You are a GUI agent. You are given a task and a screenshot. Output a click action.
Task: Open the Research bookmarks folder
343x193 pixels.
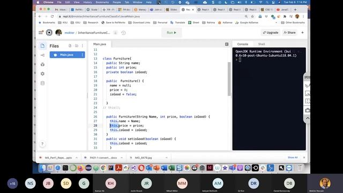click(x=91, y=23)
